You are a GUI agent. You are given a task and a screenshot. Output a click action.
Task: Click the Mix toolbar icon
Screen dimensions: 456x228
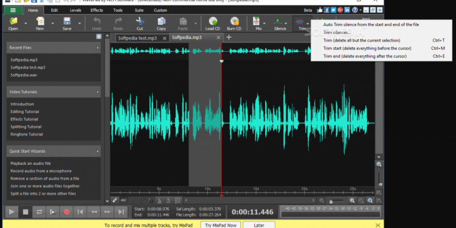tap(257, 21)
